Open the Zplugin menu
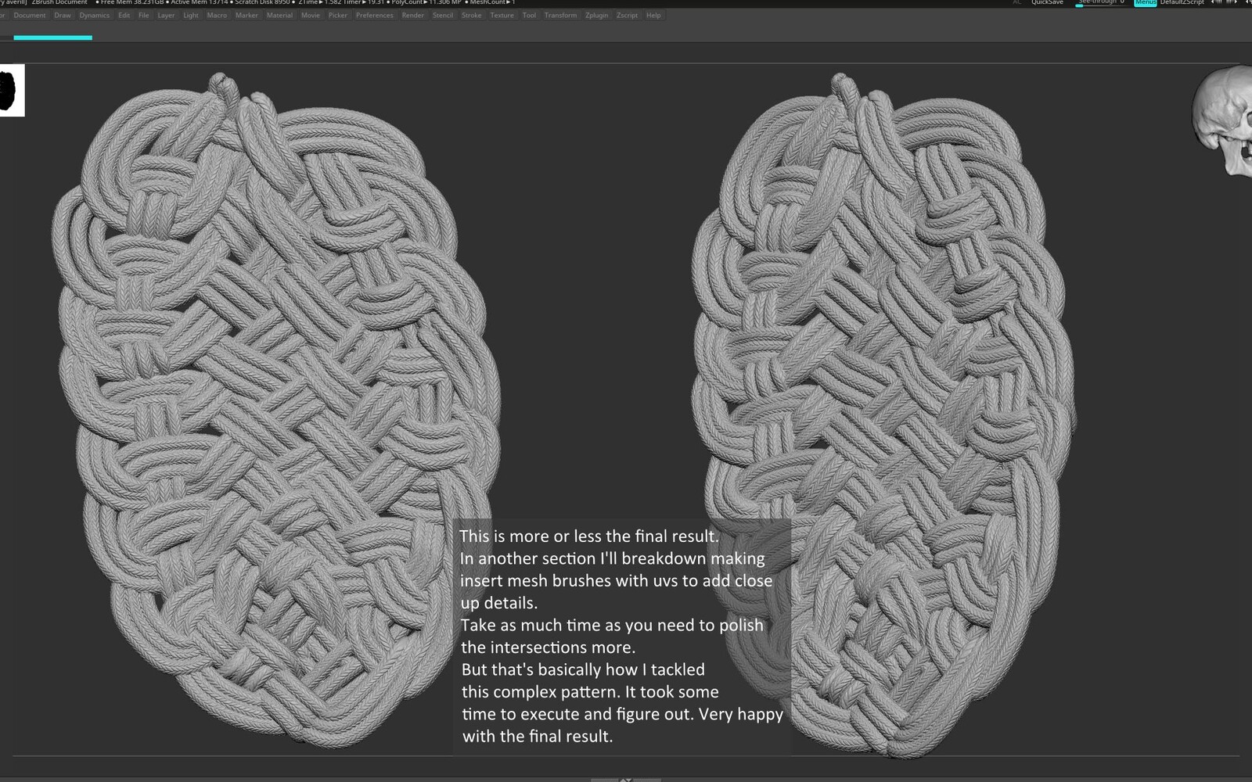The width and height of the screenshot is (1252, 782). (x=597, y=16)
